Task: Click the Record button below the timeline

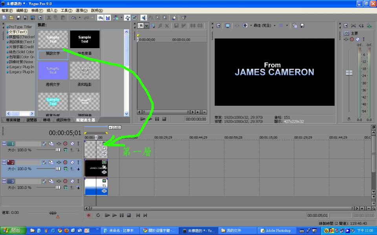Action: [x=88, y=215]
